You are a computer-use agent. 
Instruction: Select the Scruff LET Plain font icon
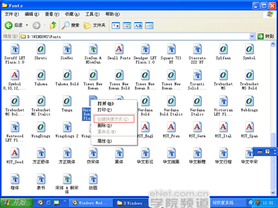click(15, 49)
